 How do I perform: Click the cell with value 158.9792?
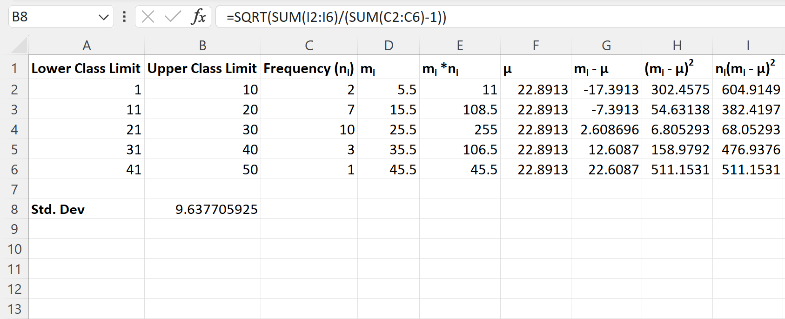point(677,149)
